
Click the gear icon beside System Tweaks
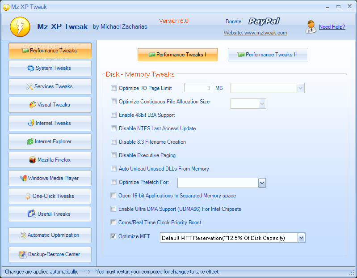[31, 68]
